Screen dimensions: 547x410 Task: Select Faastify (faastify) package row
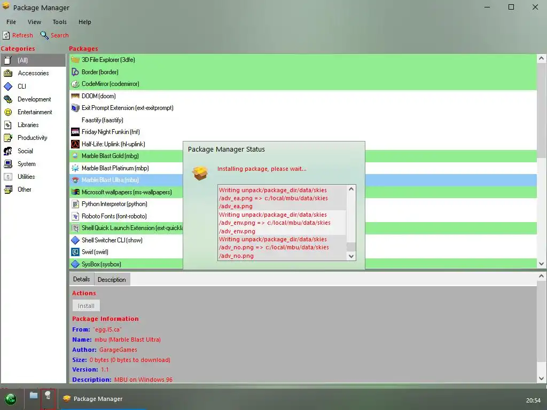(x=303, y=120)
